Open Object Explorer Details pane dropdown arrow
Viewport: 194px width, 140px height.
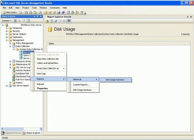coord(188,17)
